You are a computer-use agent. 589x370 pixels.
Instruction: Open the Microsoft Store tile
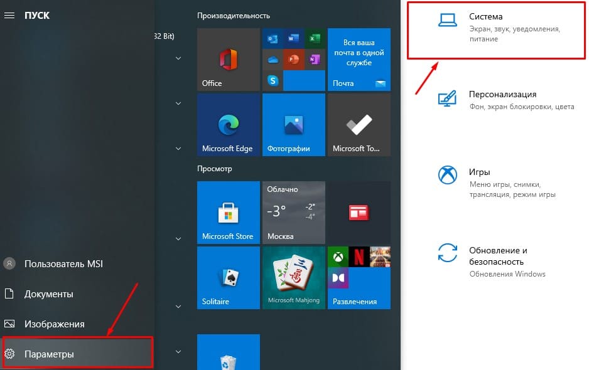coord(228,212)
